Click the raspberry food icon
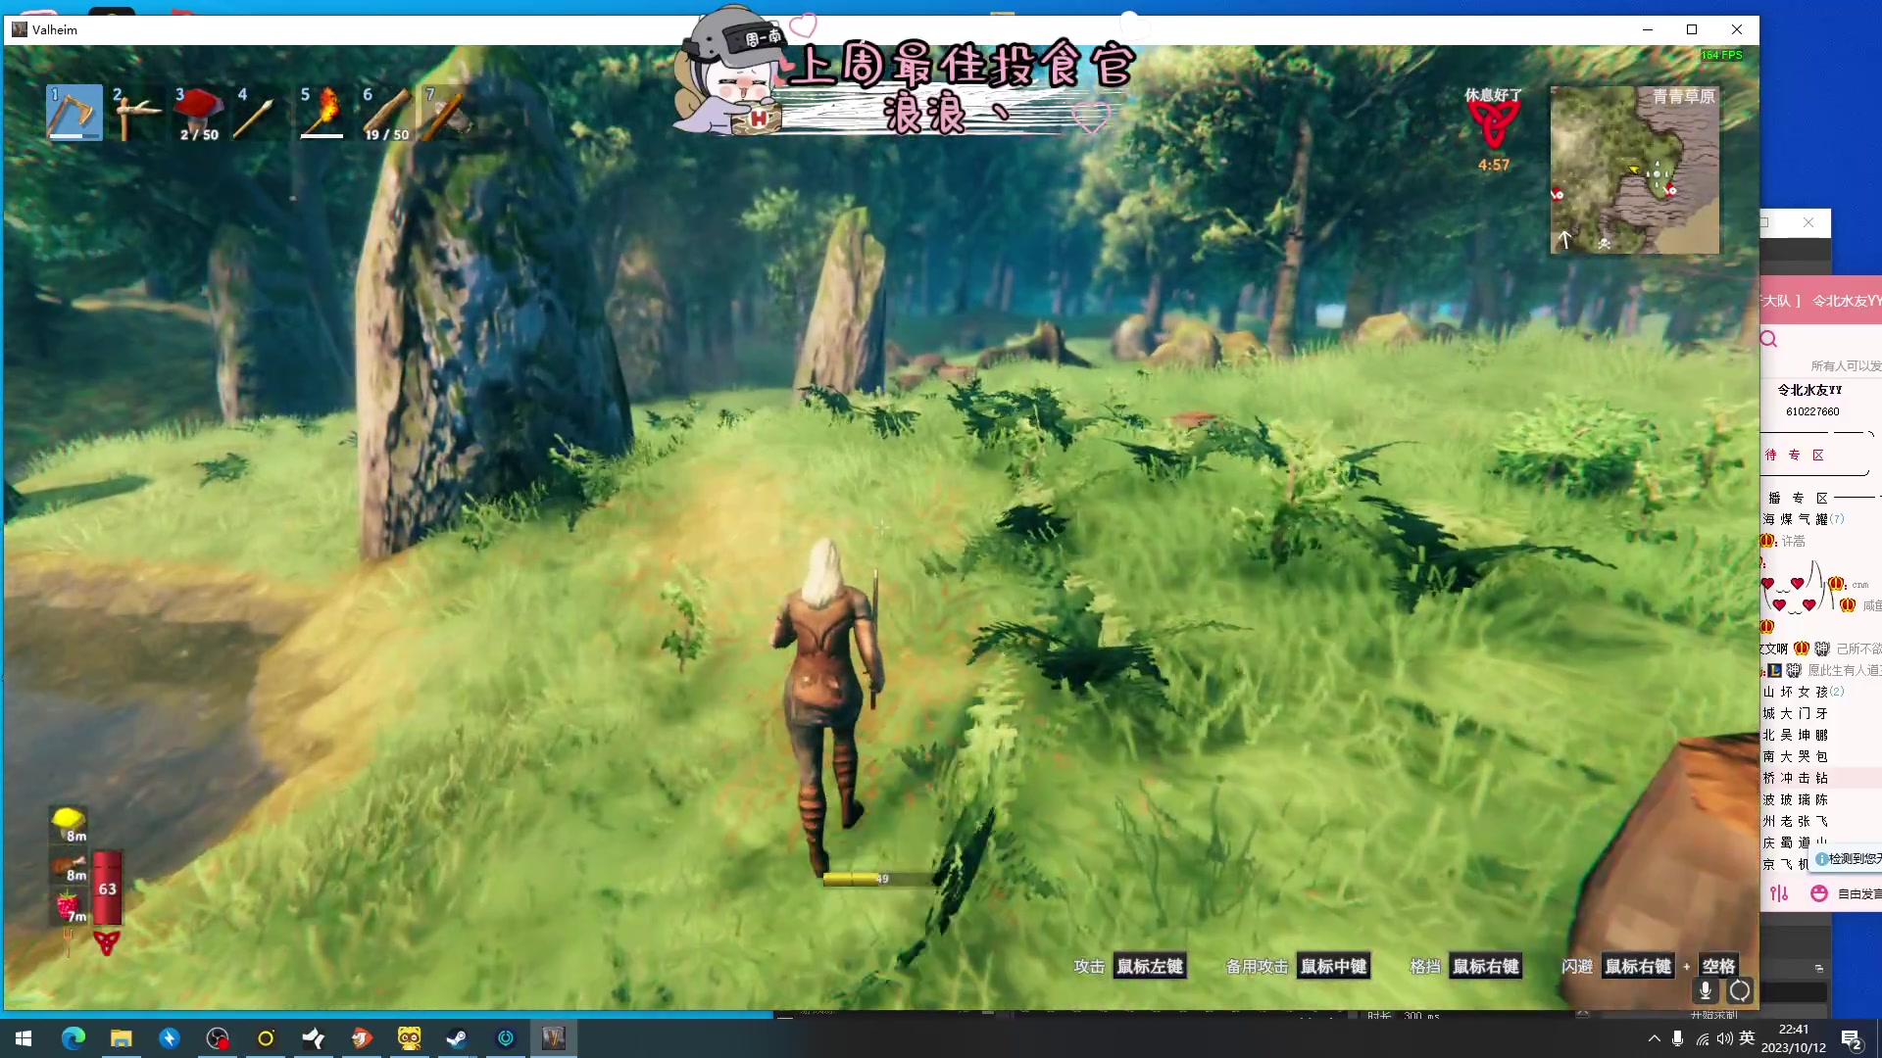The height and width of the screenshot is (1058, 1882). [68, 907]
